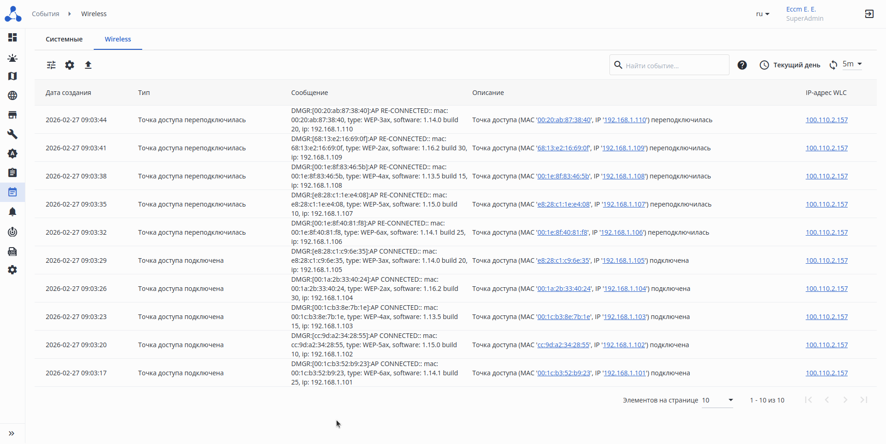Click the Текущий день time range button
The height and width of the screenshot is (444, 886).
[790, 65]
